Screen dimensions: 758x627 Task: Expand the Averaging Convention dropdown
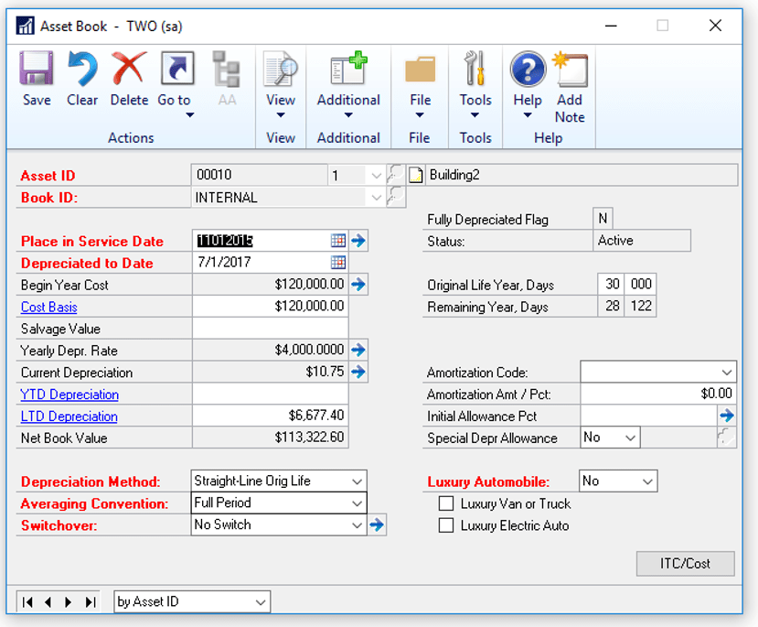coord(355,503)
